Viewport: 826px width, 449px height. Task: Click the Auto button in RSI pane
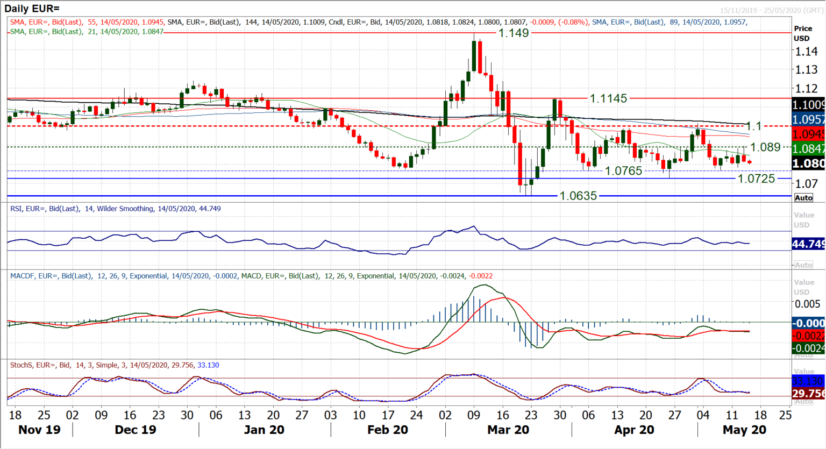click(x=803, y=265)
